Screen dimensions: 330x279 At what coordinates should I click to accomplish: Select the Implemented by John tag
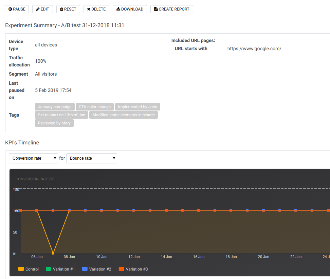pos(137,107)
